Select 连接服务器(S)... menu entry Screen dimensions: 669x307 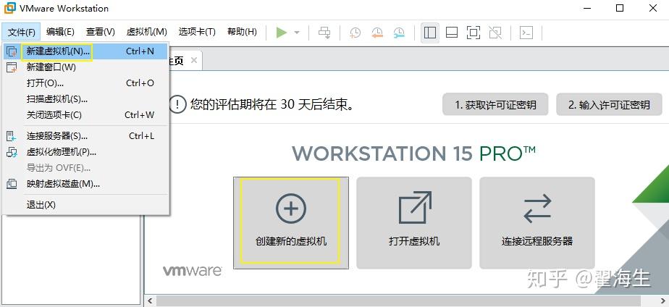[85, 136]
